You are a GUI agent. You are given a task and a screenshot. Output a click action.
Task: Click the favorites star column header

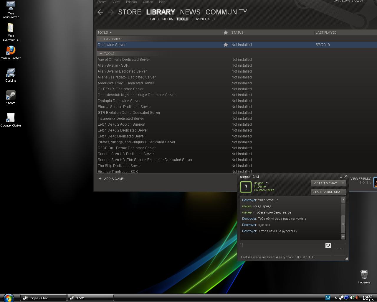tap(226, 32)
